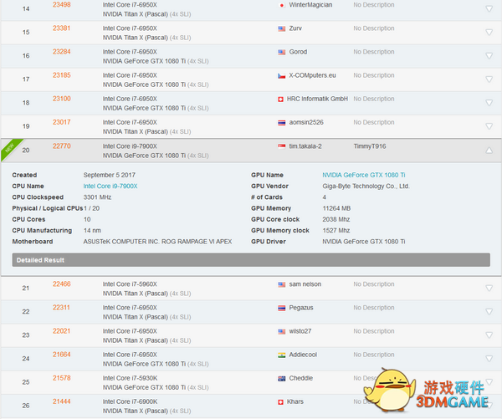The height and width of the screenshot is (419, 502).
Task: Click Singapore flag next to tim.takala-2
Action: click(281, 146)
